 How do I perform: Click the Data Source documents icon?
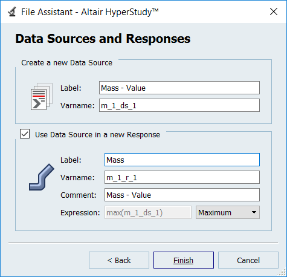42,96
